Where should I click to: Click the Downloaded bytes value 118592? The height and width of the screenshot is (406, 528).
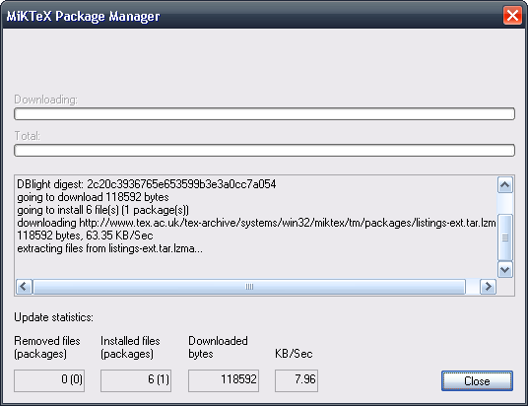point(224,380)
